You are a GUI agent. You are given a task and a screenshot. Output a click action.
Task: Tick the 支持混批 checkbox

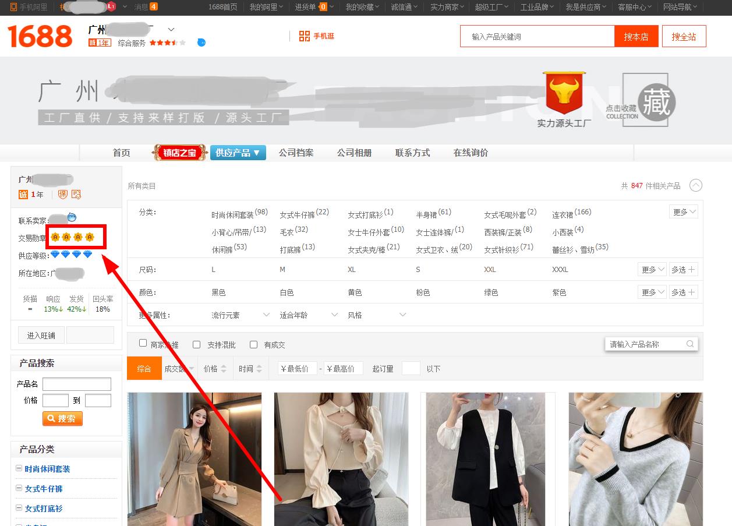click(196, 344)
